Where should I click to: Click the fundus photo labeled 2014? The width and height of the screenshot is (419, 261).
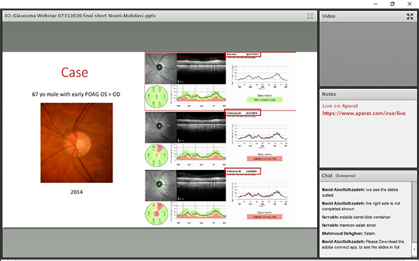click(x=76, y=143)
